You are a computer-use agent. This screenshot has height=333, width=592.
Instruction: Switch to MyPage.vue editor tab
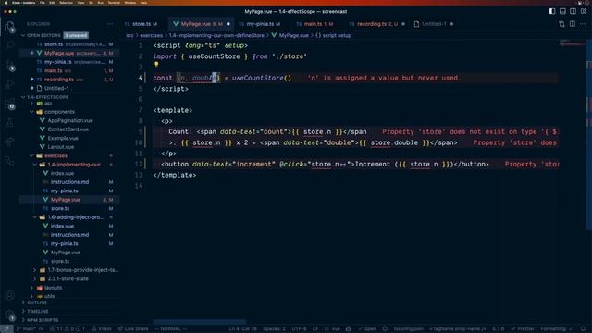202,24
